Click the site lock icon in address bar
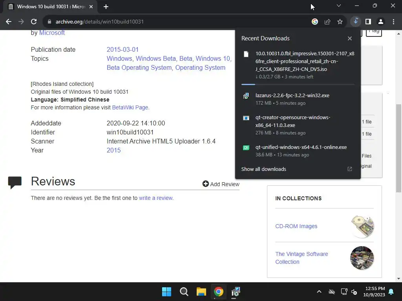The height and width of the screenshot is (301, 402). [49, 22]
